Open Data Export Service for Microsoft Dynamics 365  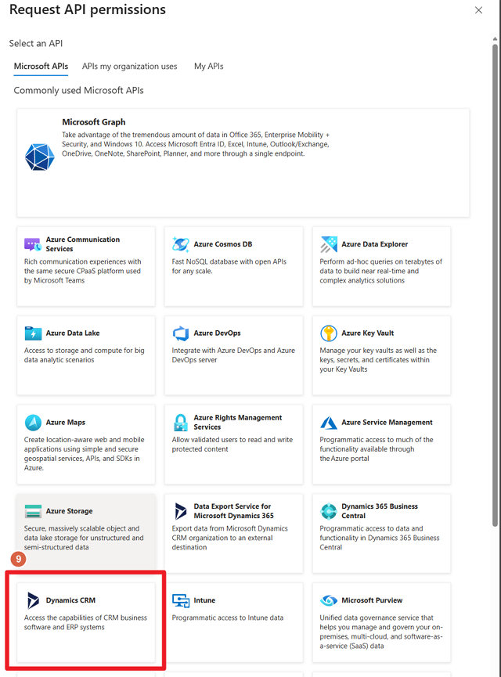pyautogui.click(x=233, y=511)
